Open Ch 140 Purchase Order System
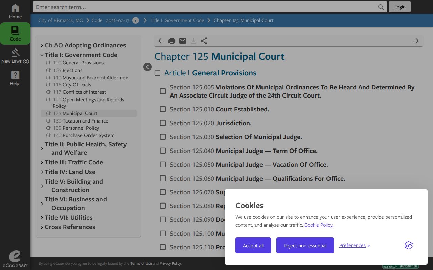The height and width of the screenshot is (270, 433). pyautogui.click(x=80, y=135)
